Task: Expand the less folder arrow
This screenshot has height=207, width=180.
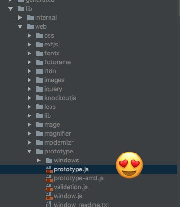Action: pos(29,107)
